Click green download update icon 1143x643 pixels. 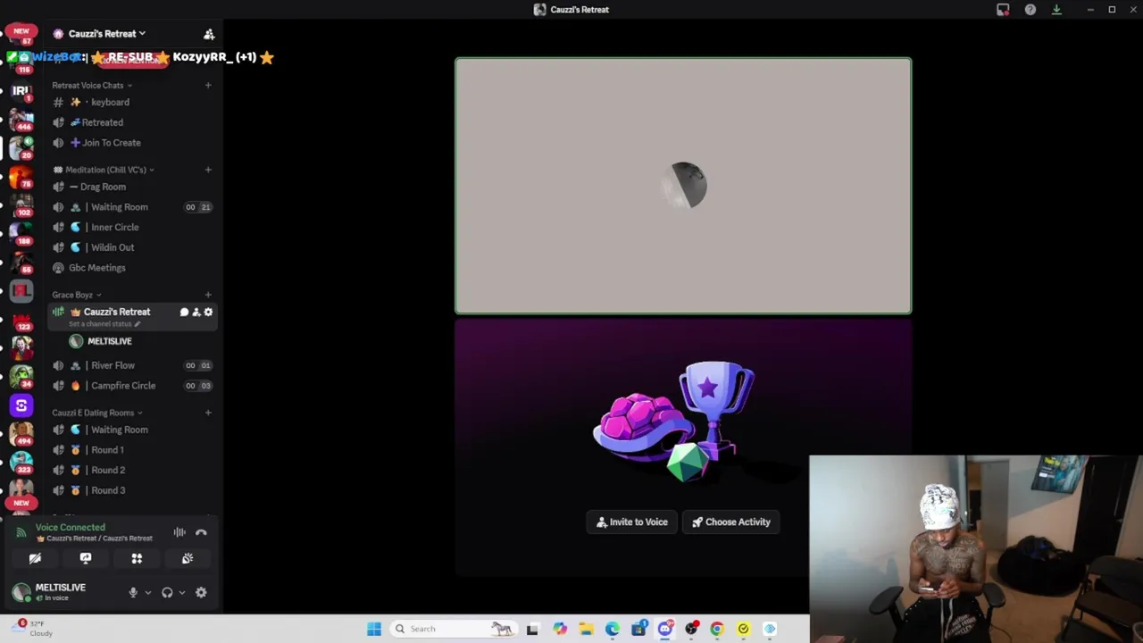[1056, 10]
